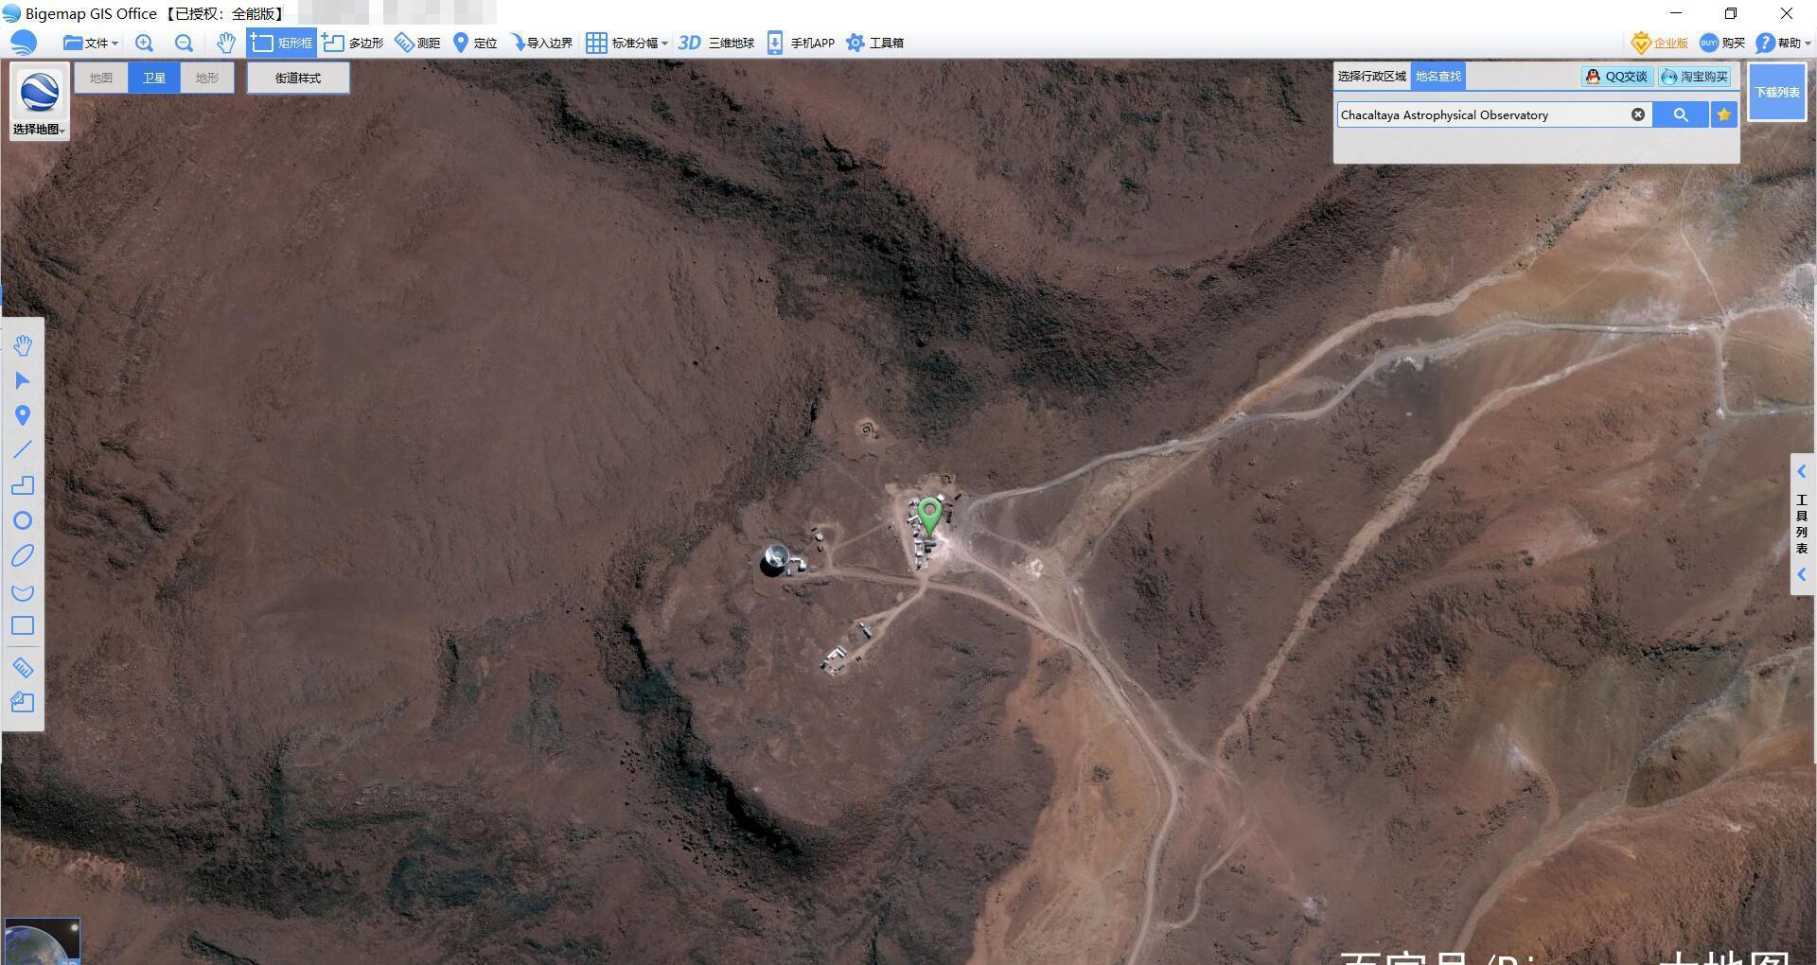
Task: Open the 标准分幅 dropdown
Action: pos(627,43)
